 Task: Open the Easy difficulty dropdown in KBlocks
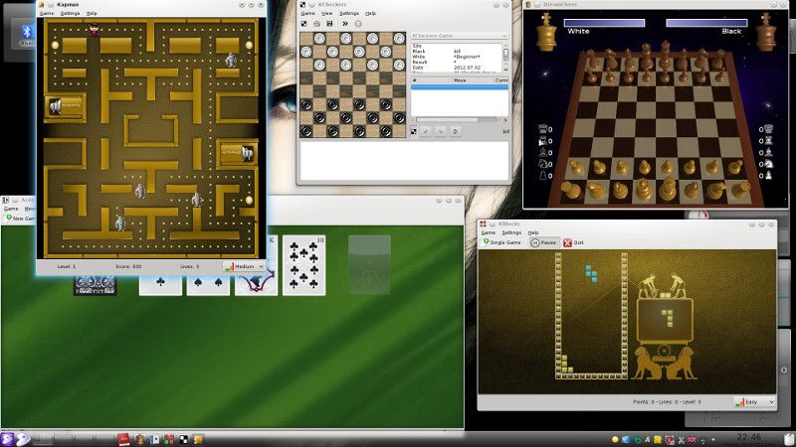pyautogui.click(x=755, y=402)
